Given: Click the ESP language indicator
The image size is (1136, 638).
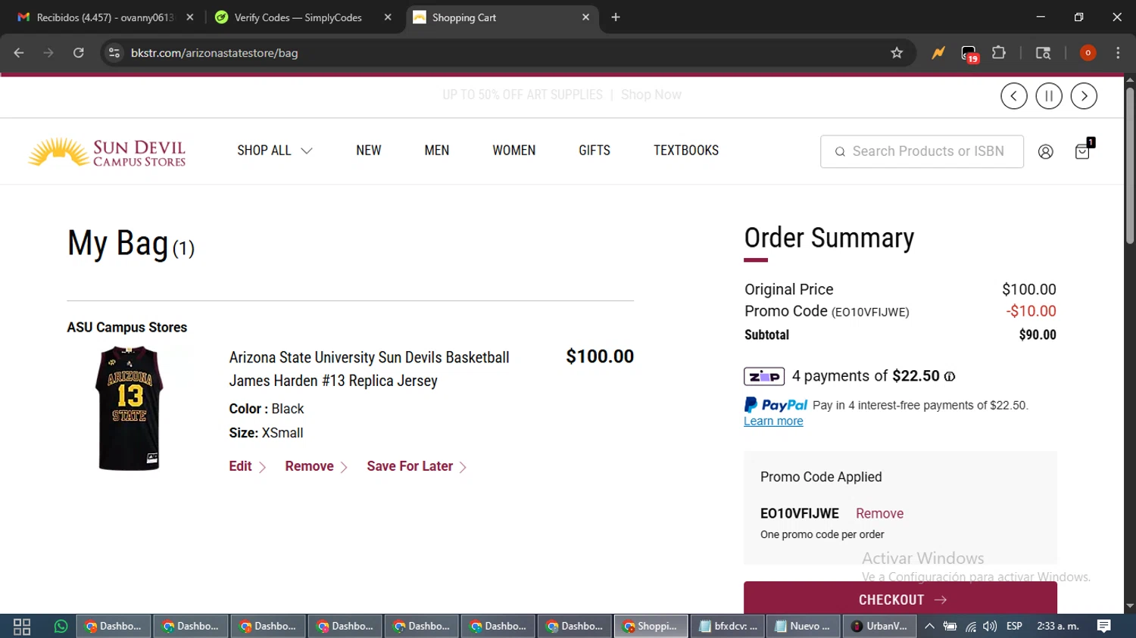Looking at the screenshot, I should 1014,627.
